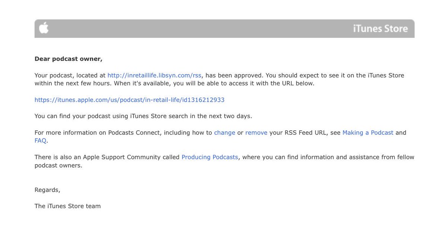Image resolution: width=447 pixels, height=238 pixels.
Task: Open the inretaillife.libsyn.com RSS feed link
Action: (x=155, y=75)
